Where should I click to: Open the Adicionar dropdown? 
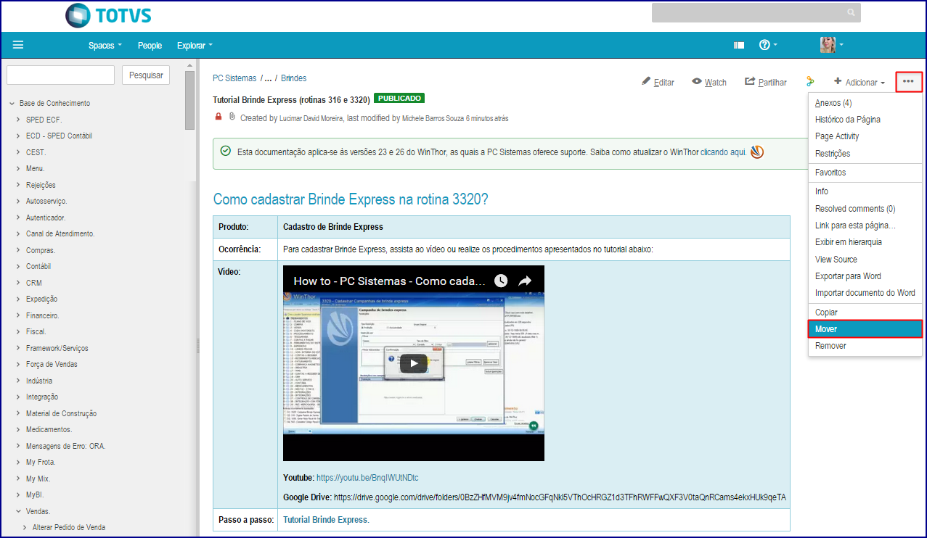[x=859, y=82]
